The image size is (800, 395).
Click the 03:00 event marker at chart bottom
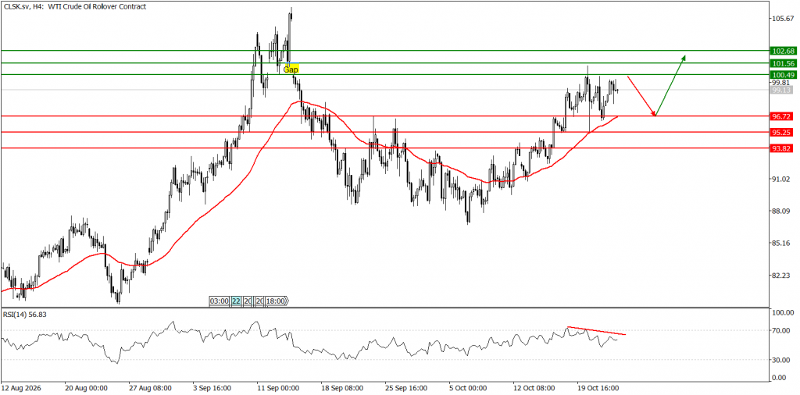(x=219, y=301)
